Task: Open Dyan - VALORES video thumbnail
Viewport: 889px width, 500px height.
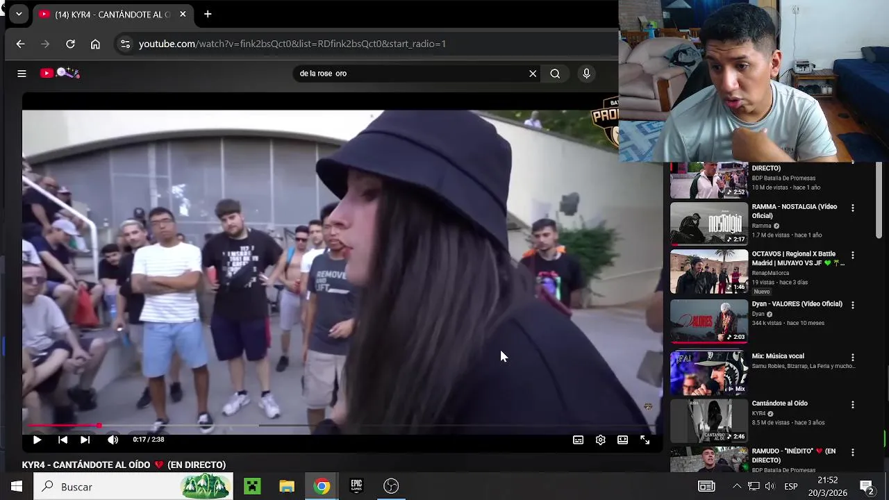Action: pos(708,321)
